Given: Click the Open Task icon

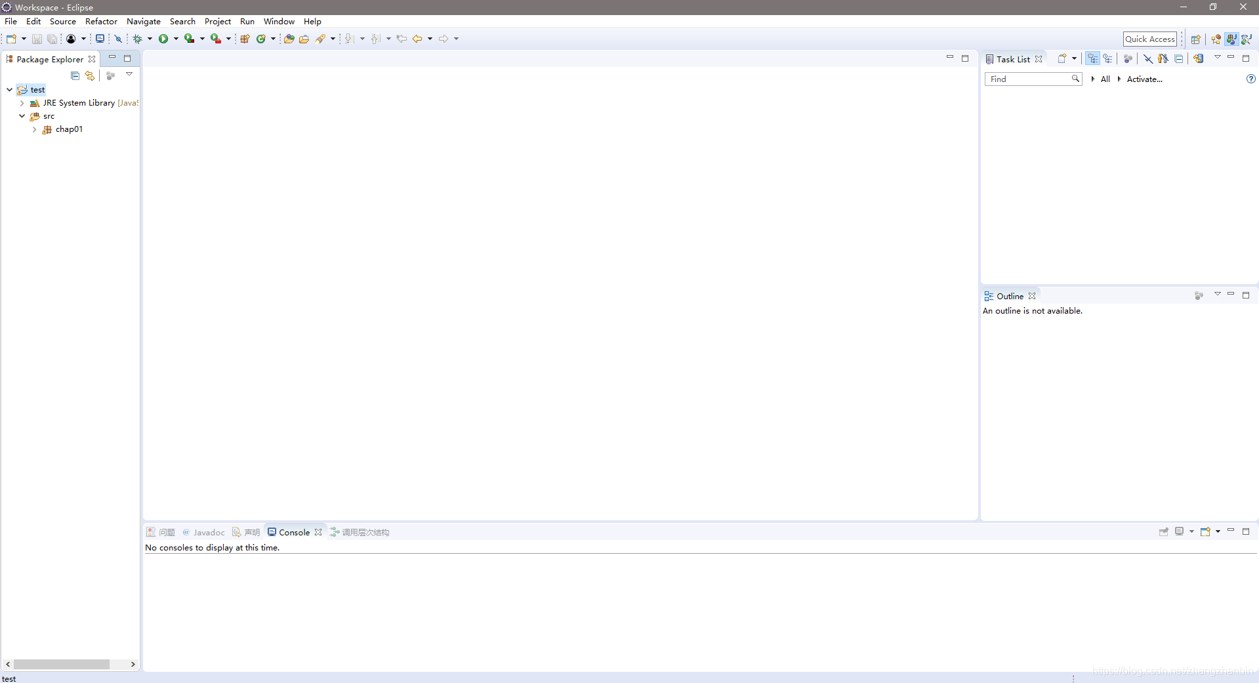Looking at the screenshot, I should click(x=304, y=39).
